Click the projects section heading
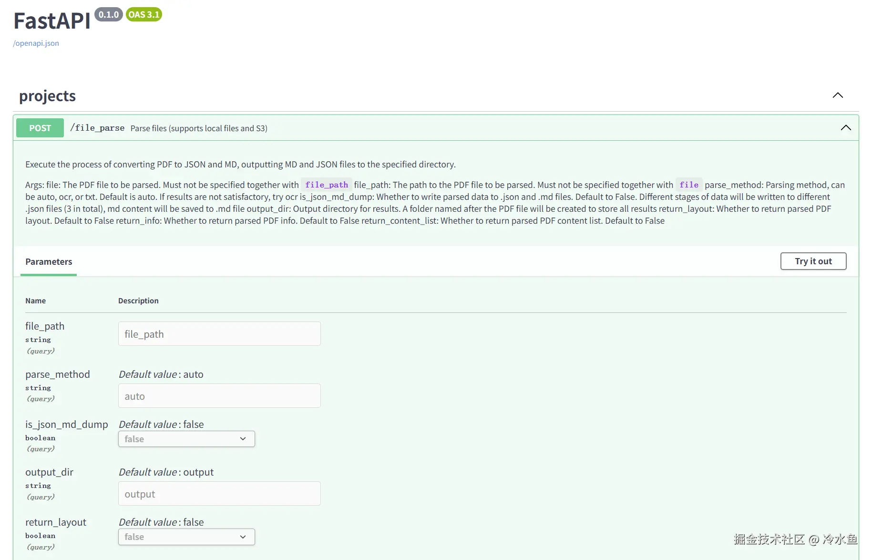The width and height of the screenshot is (872, 560). 47,96
